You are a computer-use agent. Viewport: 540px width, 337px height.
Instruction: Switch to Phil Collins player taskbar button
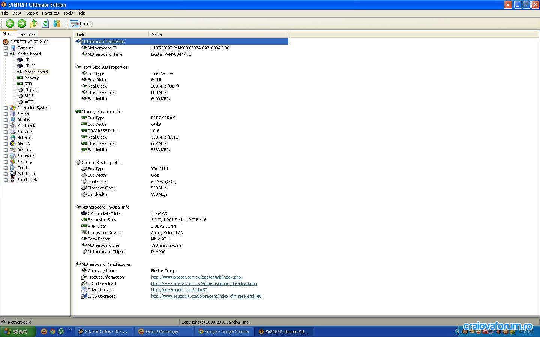(104, 331)
